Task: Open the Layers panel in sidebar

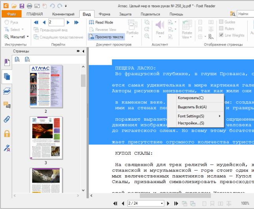Action: click(x=7, y=91)
